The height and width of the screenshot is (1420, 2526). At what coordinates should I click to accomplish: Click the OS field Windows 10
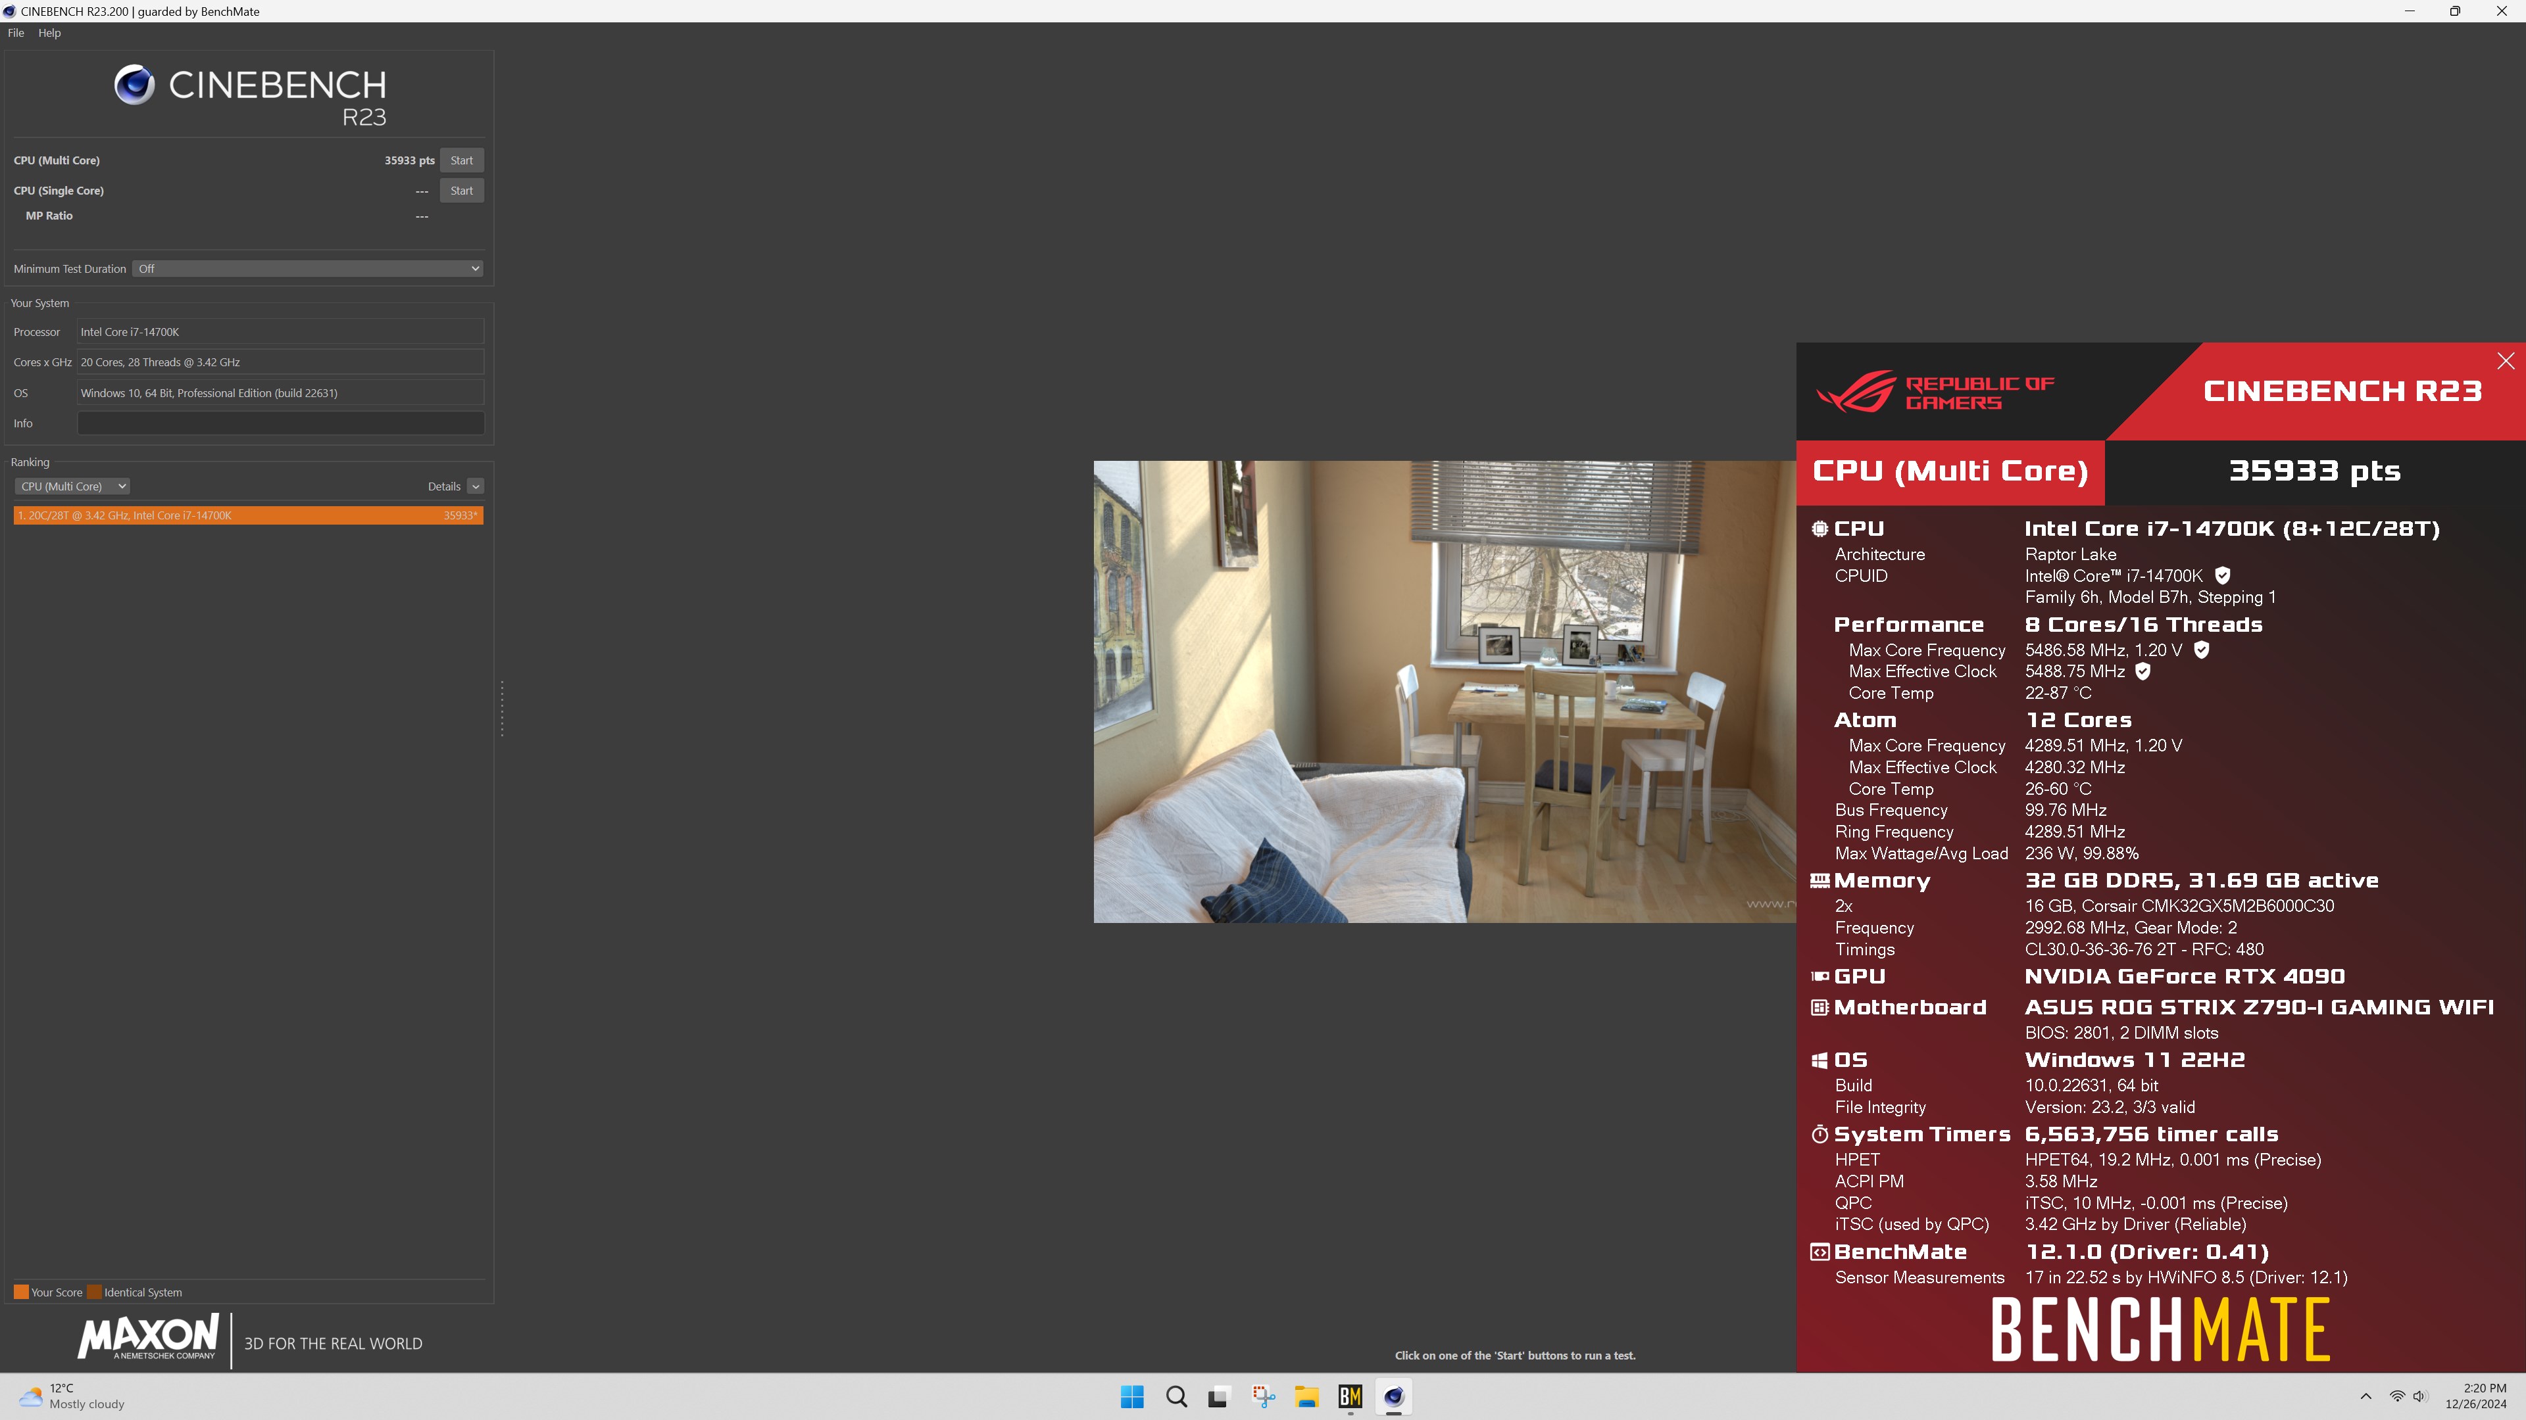tap(280, 393)
